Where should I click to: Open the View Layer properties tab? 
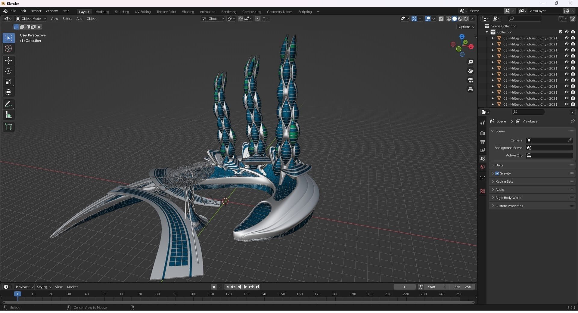coord(483,150)
